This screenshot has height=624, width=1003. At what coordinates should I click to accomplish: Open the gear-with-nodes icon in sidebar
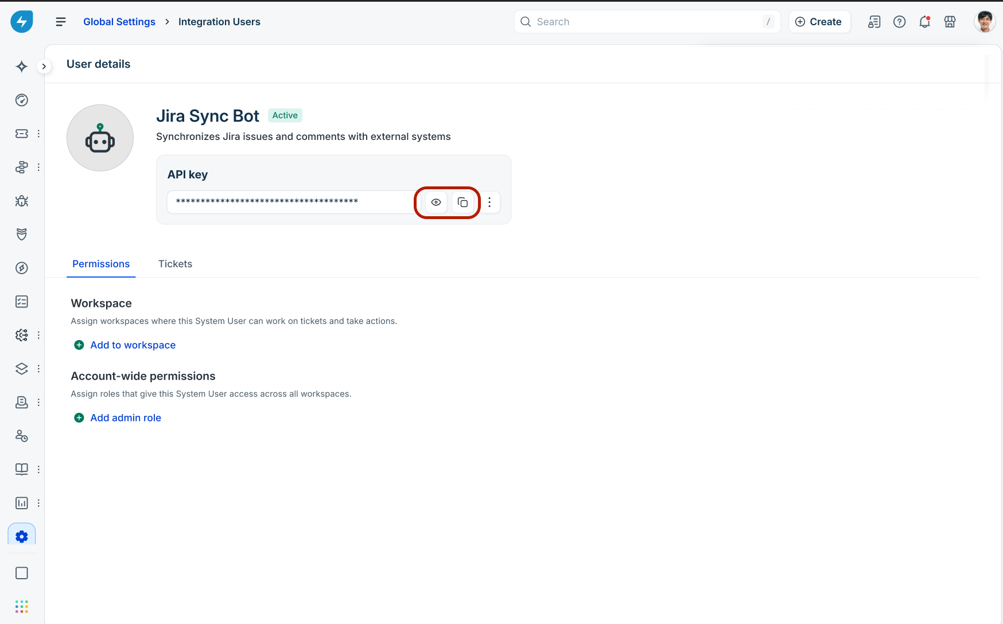click(x=22, y=335)
